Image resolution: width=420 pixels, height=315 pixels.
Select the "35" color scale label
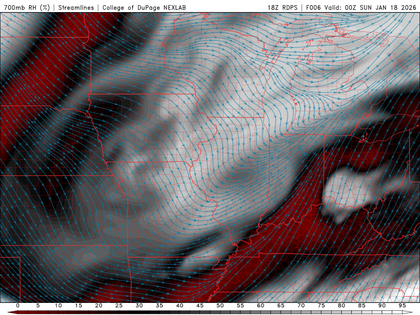coord(160,306)
